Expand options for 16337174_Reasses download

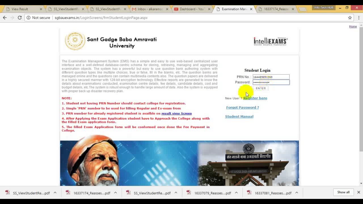click(x=115, y=193)
